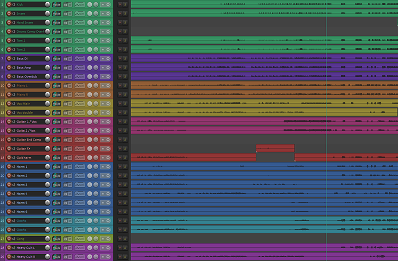This screenshot has height=261, width=398.
Task: Toggle record monitoring speaker on Harm 3
Action: click(x=14, y=185)
